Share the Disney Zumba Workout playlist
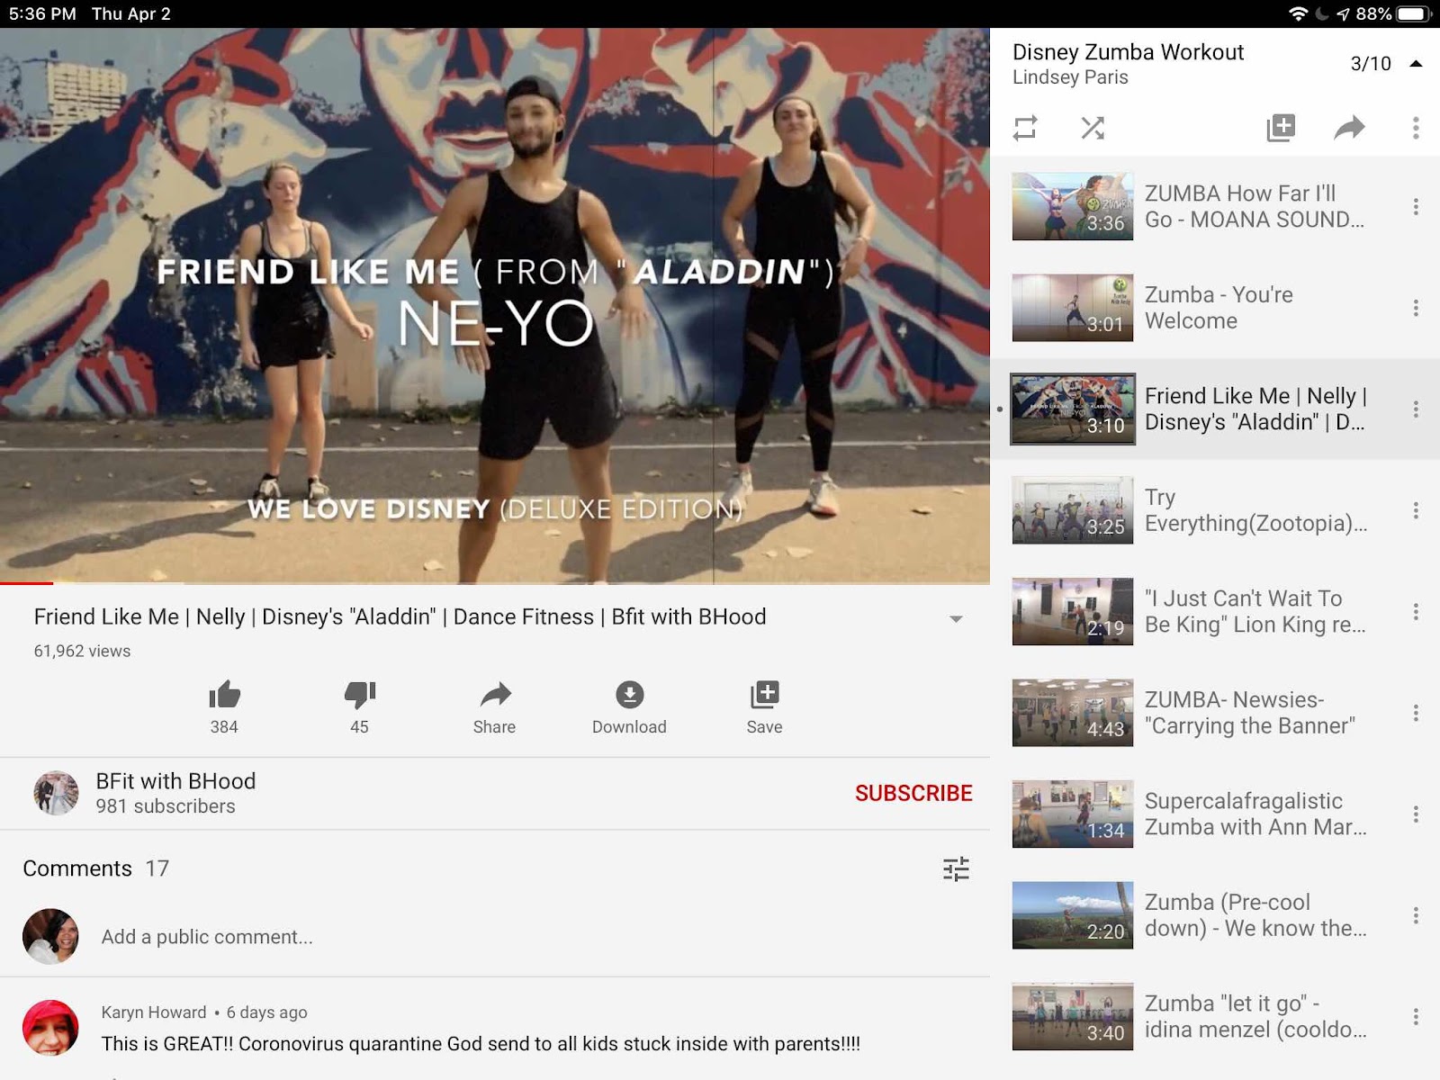The height and width of the screenshot is (1080, 1440). (1349, 128)
